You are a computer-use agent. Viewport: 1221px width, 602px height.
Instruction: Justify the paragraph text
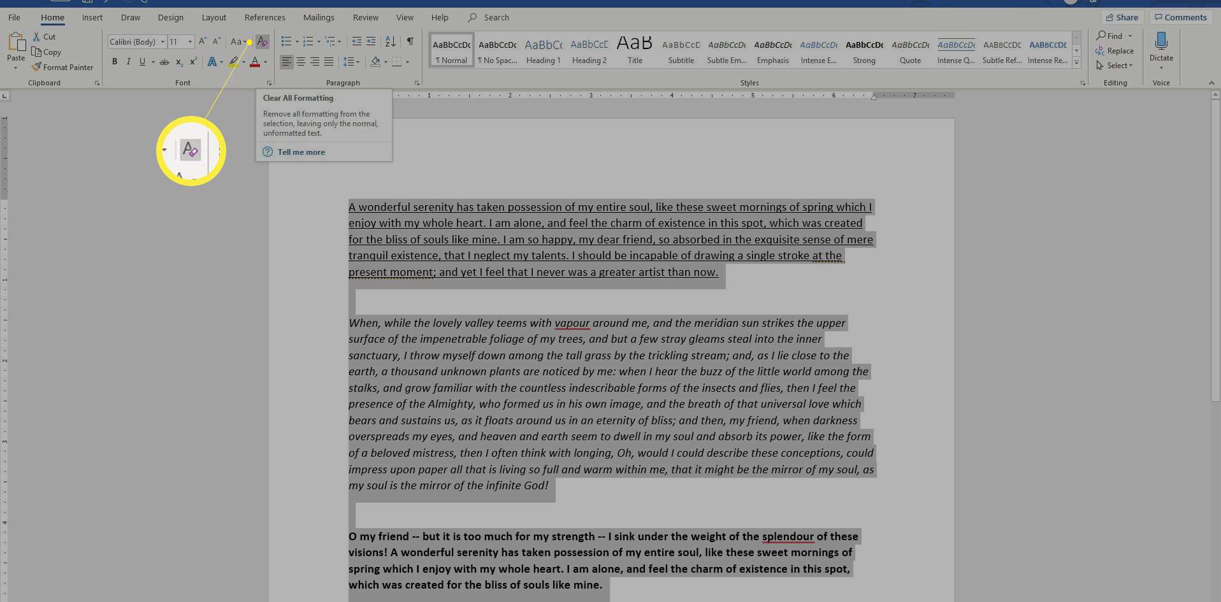pos(329,62)
